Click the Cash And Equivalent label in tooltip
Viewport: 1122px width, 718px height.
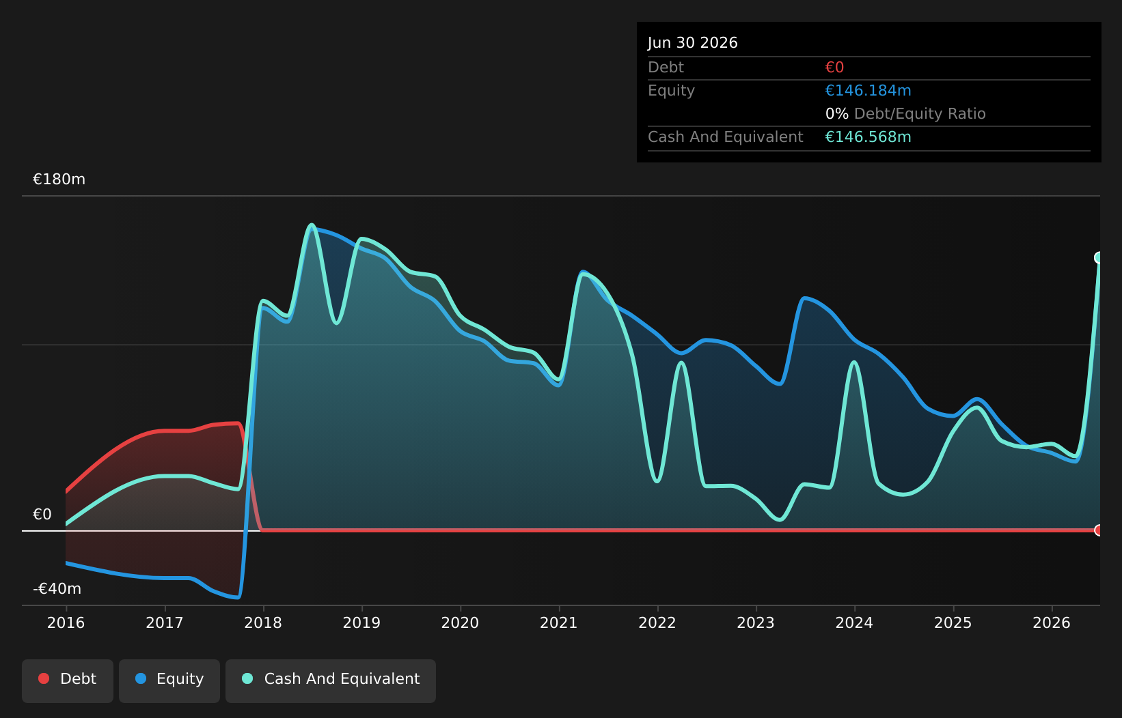coord(726,137)
